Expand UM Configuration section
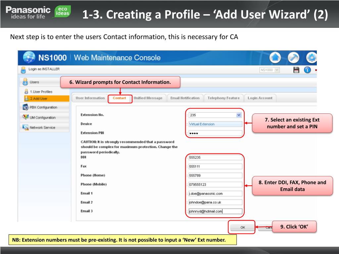 (x=45, y=117)
